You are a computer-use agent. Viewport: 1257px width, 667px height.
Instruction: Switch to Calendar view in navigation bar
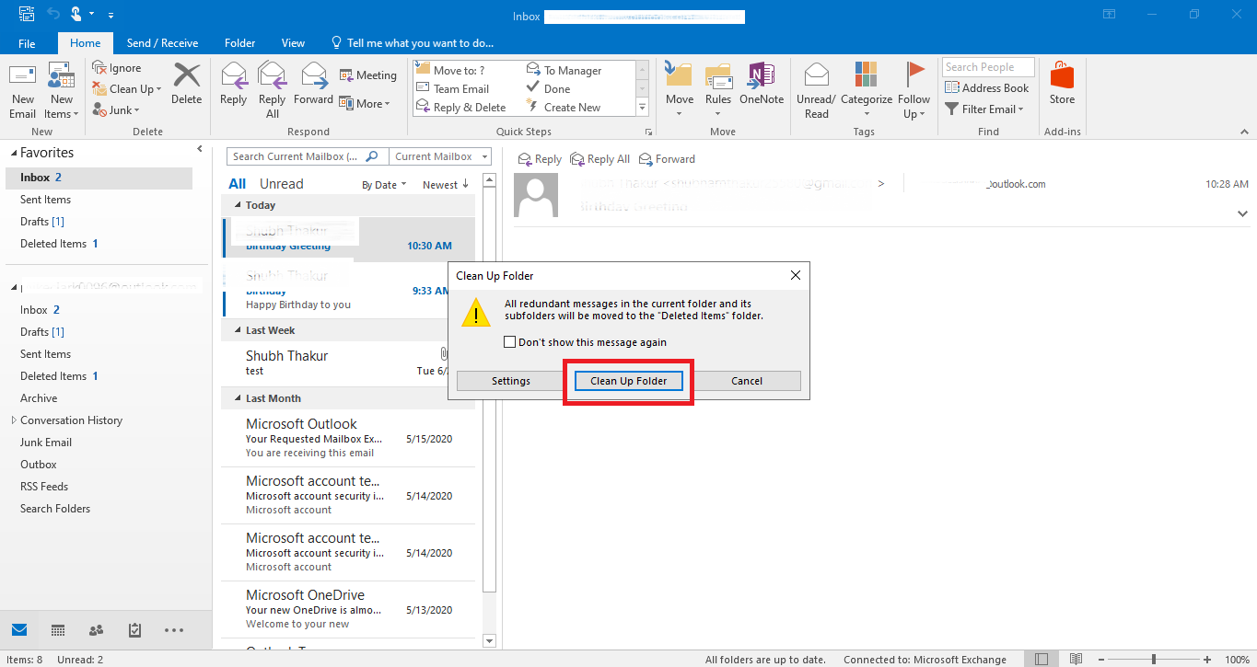coord(58,630)
